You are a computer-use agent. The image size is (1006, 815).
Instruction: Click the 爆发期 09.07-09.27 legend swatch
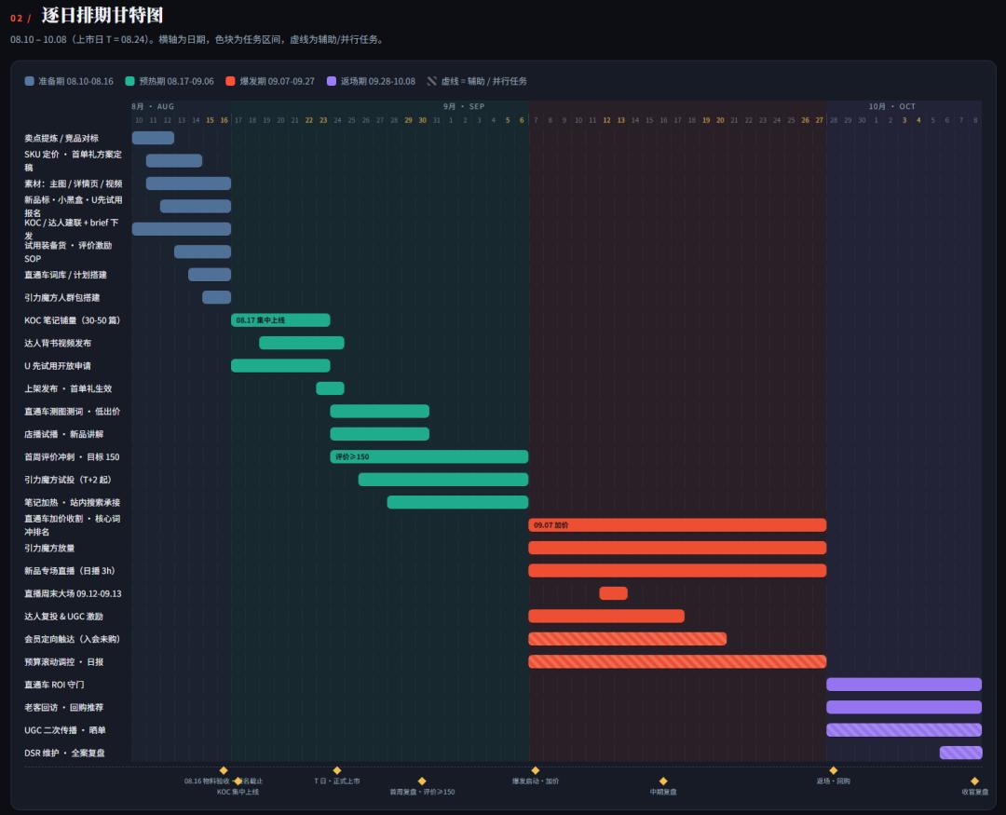click(x=230, y=81)
